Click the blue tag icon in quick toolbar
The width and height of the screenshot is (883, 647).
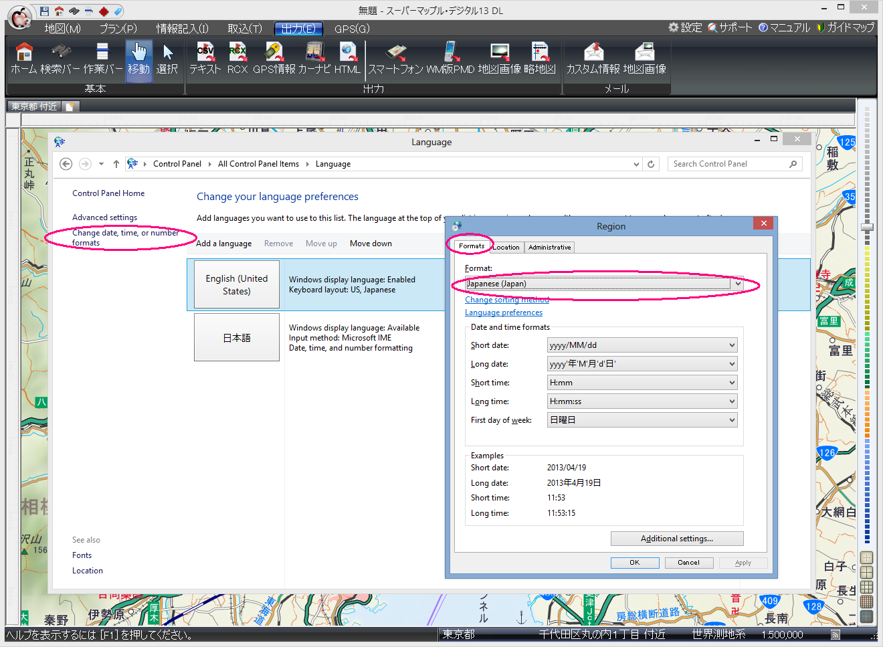[x=118, y=11]
